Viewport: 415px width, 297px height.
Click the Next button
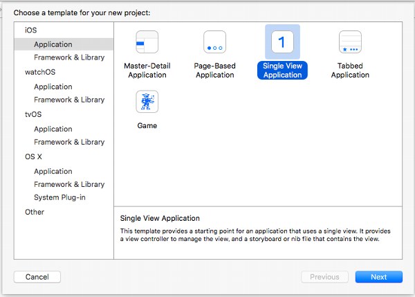[x=378, y=277]
